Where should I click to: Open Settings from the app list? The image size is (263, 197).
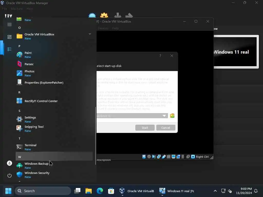54,120
